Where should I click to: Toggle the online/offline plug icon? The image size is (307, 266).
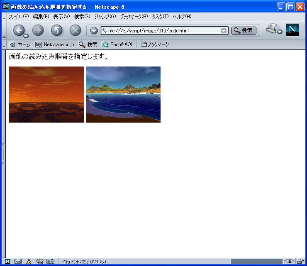tap(289, 261)
